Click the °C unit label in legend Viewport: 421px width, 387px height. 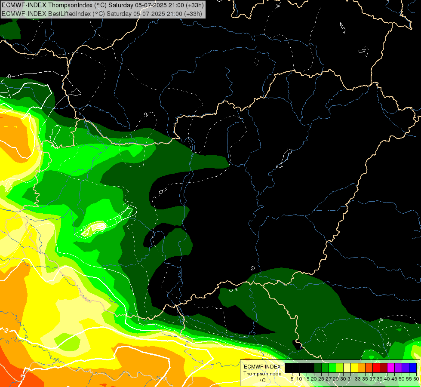[263, 381]
